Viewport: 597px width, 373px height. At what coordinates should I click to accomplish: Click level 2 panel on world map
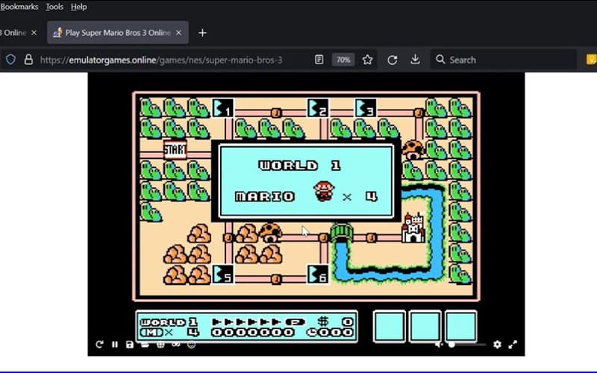coord(318,108)
